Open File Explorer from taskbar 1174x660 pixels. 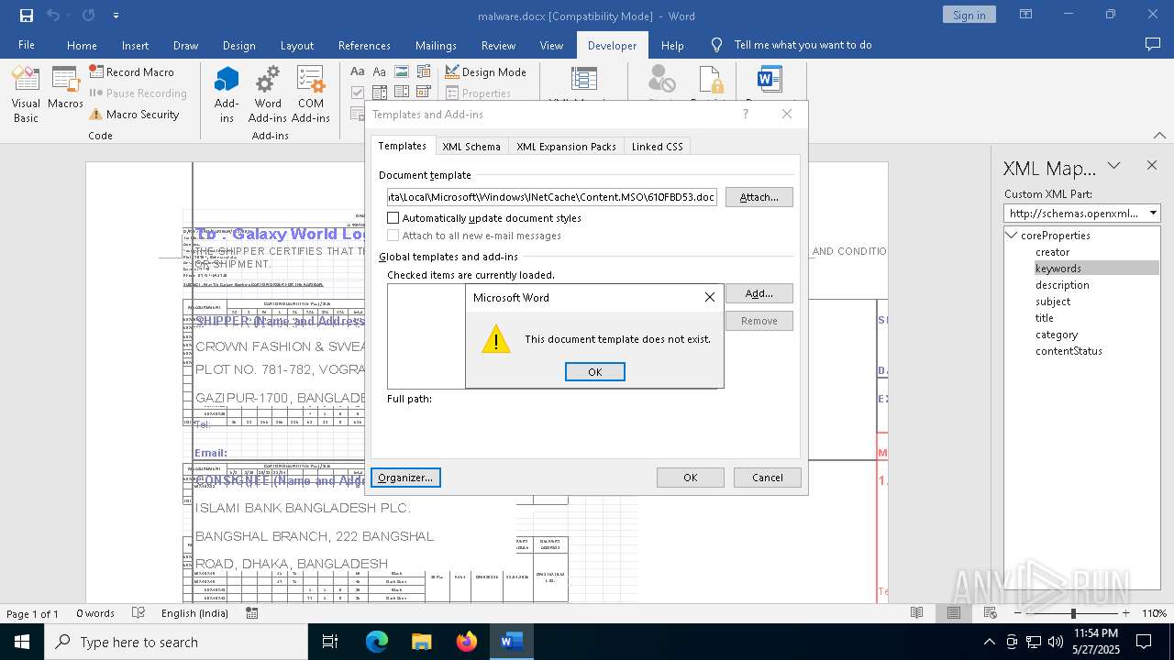[x=422, y=643]
